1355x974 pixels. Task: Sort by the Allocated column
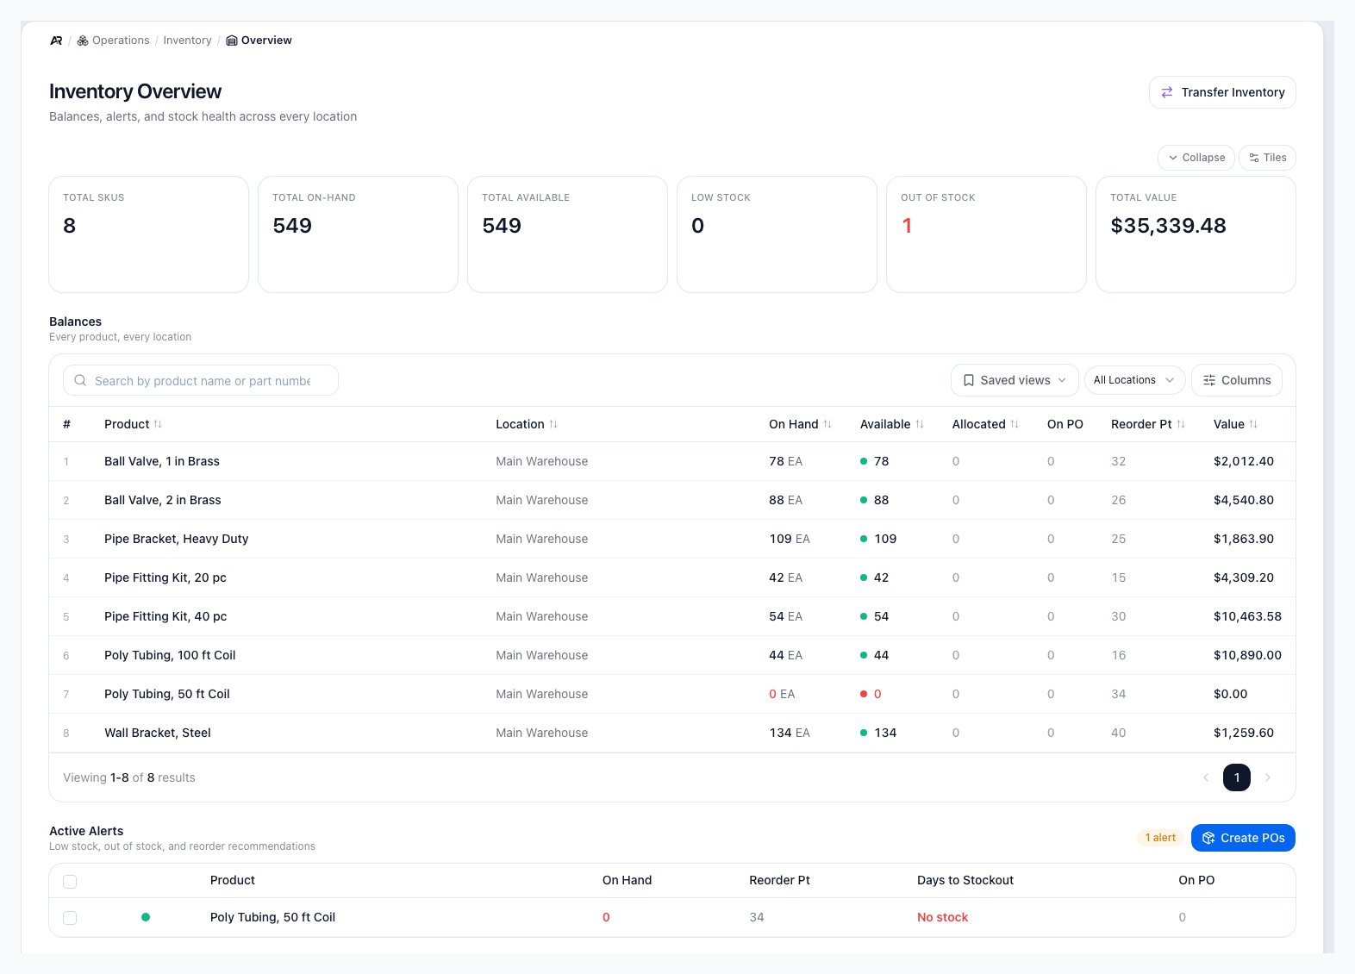click(x=986, y=424)
